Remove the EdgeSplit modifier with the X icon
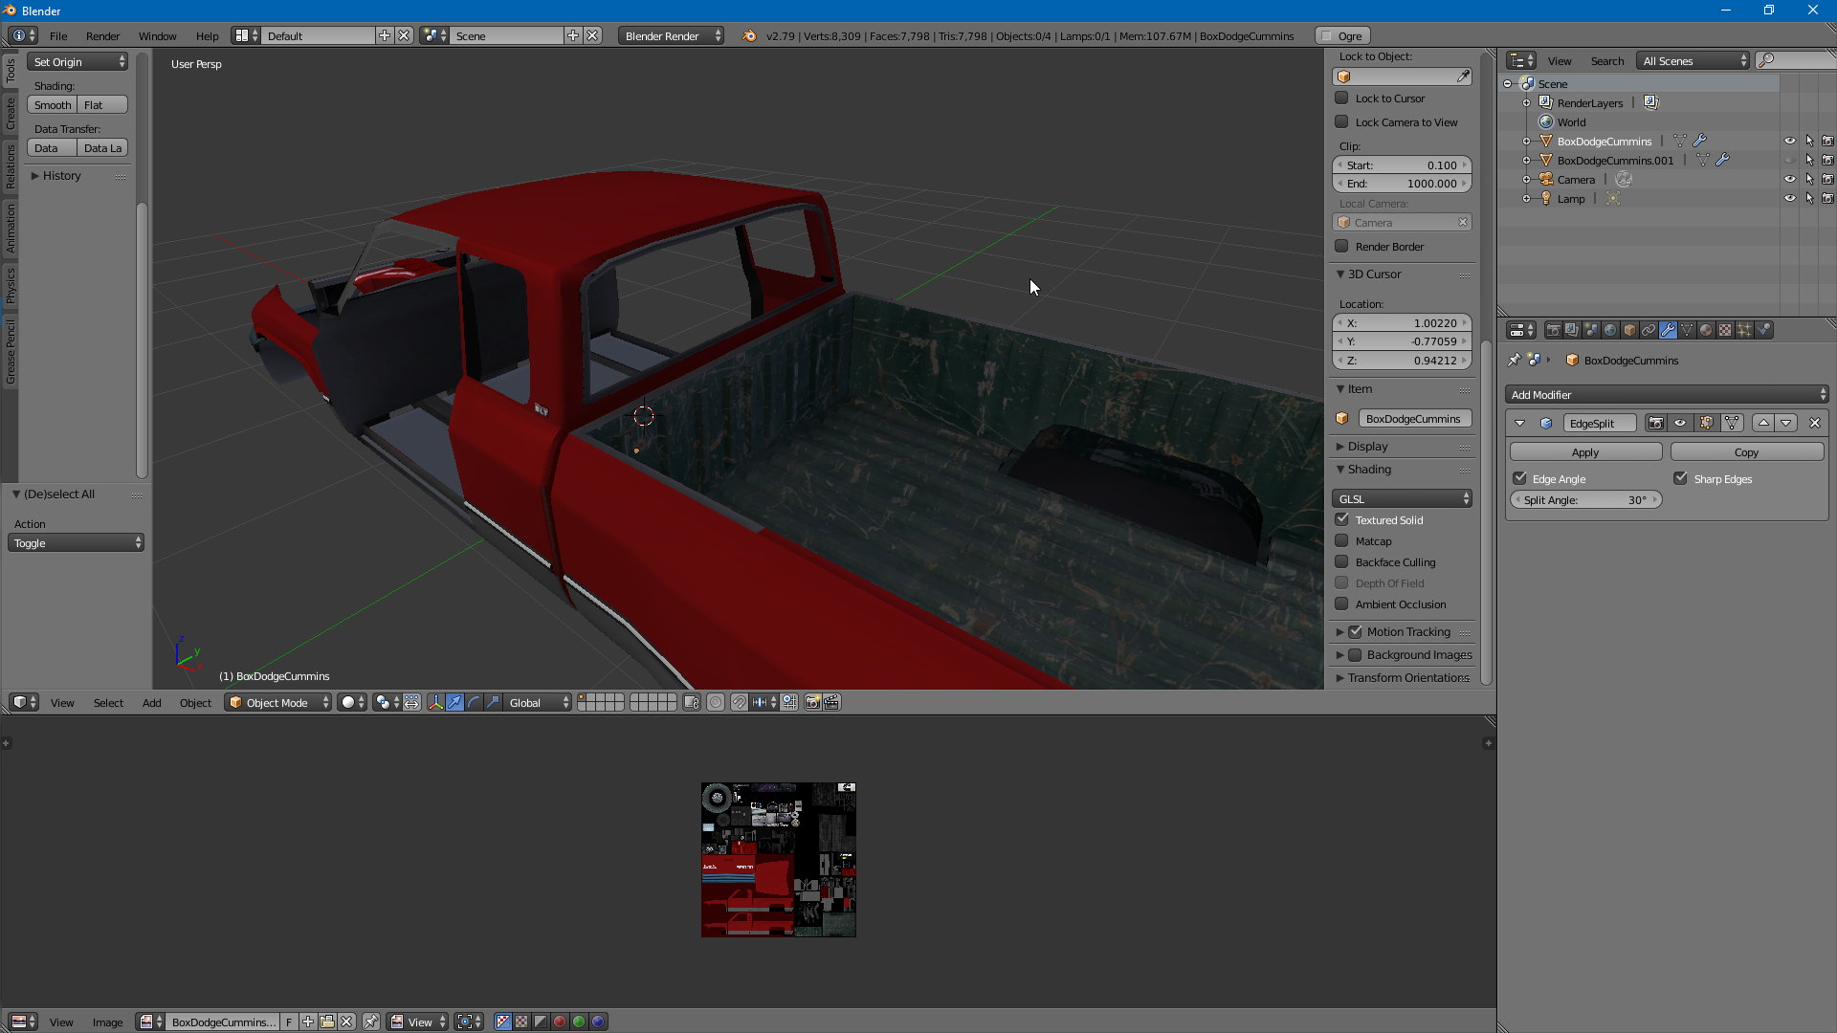Viewport: 1837px width, 1033px height. (x=1815, y=423)
